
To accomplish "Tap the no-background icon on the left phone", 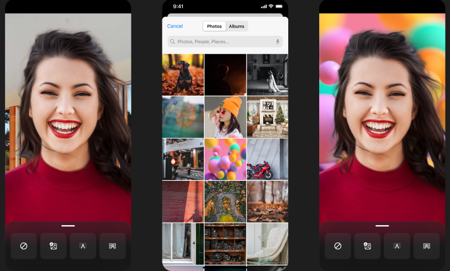I will [24, 246].
